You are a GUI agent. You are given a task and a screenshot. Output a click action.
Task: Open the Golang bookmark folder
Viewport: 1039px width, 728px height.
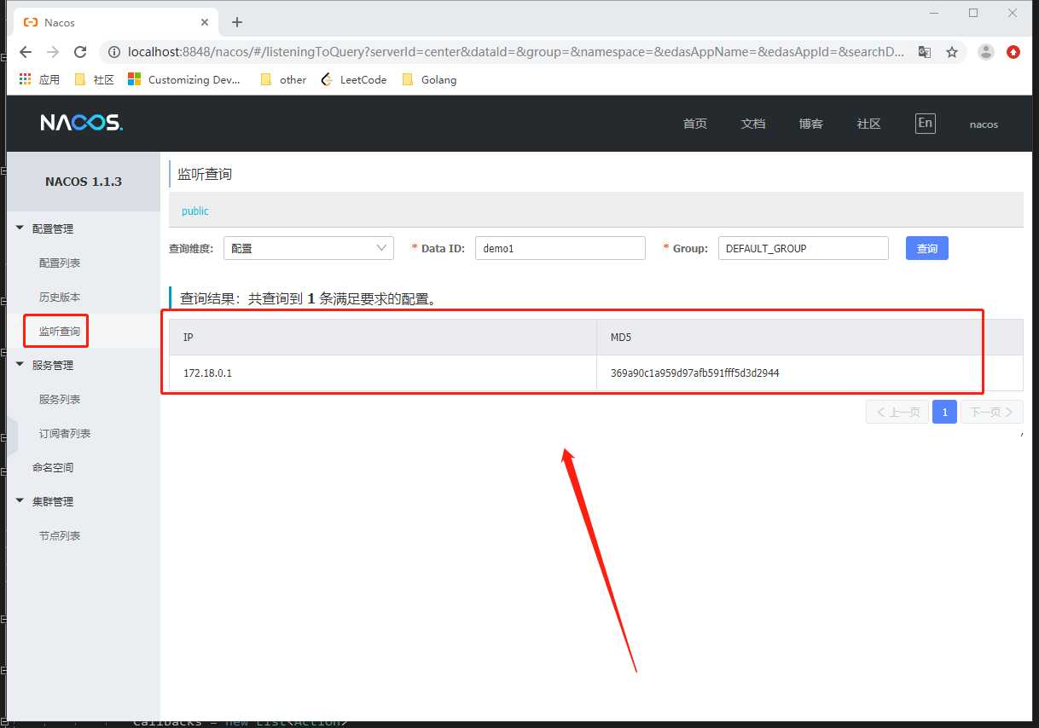pyautogui.click(x=429, y=79)
